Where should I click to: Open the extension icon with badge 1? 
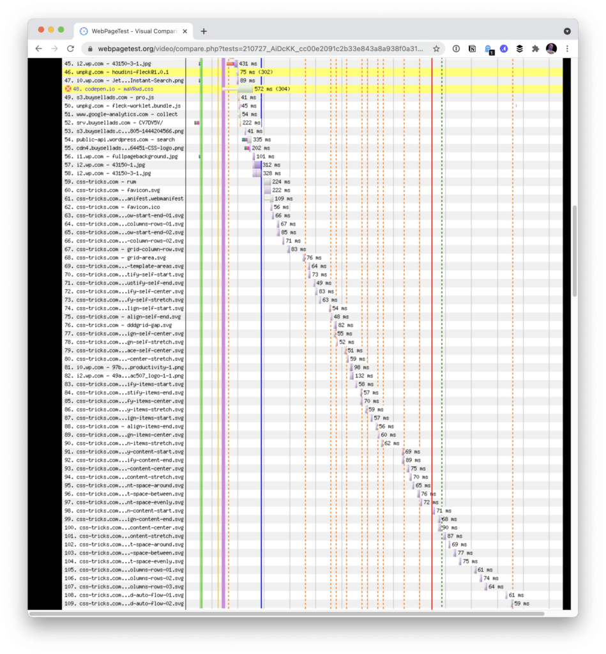[489, 50]
